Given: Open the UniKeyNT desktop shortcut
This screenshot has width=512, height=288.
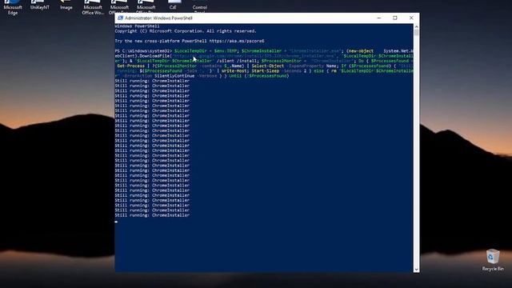Looking at the screenshot, I should [x=39, y=6].
